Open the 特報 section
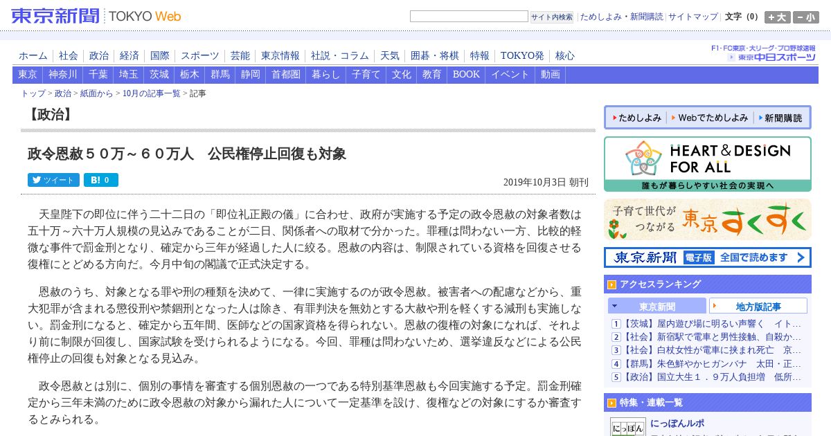Image resolution: width=831 pixels, height=436 pixels. [x=480, y=56]
